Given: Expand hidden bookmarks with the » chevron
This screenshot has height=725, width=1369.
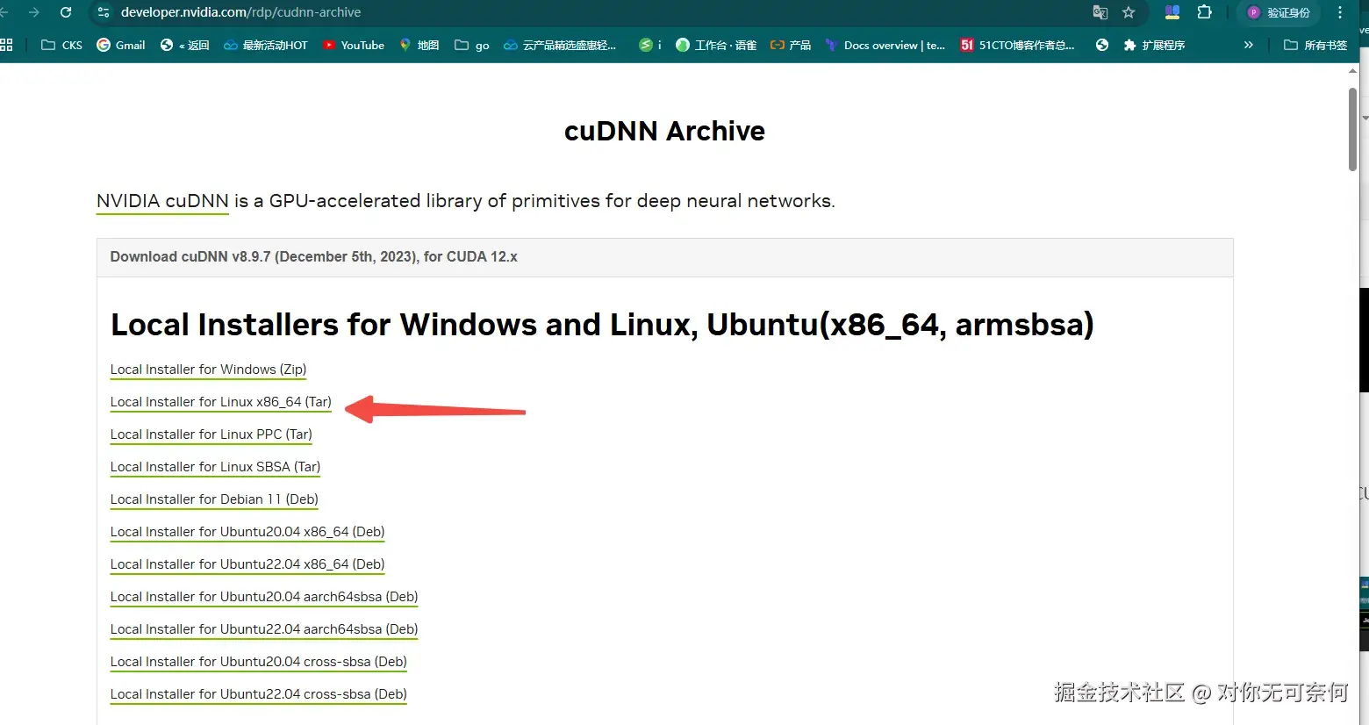Looking at the screenshot, I should click(1248, 45).
